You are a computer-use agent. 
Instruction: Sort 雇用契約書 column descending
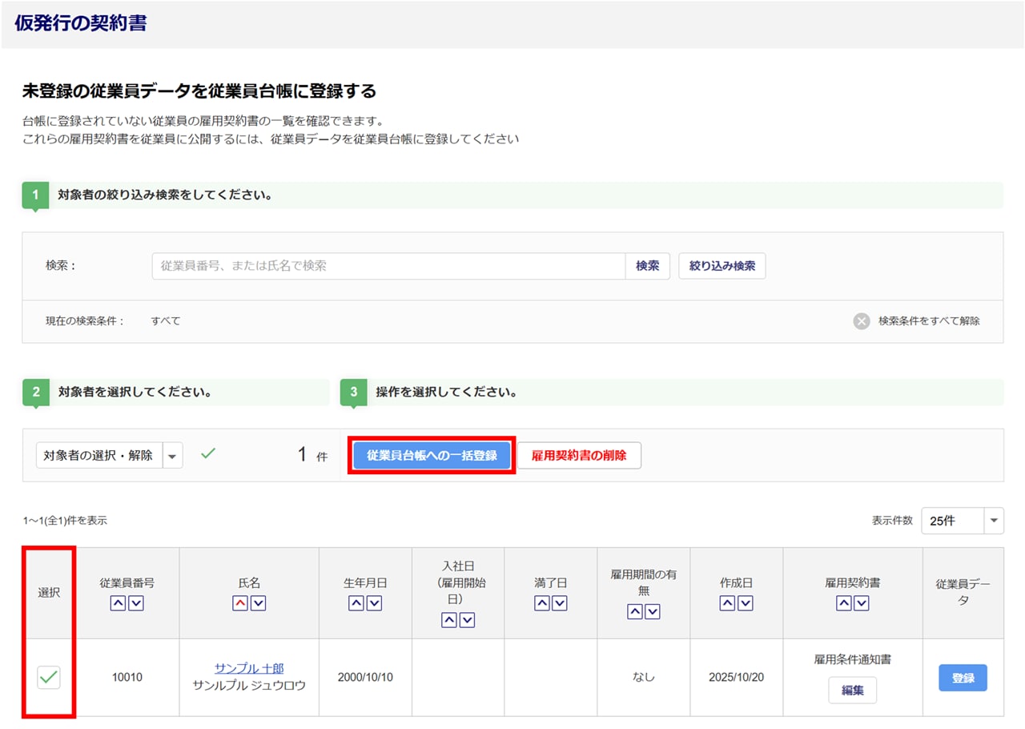tap(862, 604)
